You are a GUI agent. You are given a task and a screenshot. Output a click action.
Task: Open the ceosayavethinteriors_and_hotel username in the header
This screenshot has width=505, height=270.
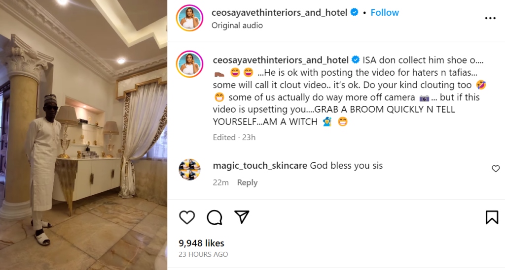[280, 13]
